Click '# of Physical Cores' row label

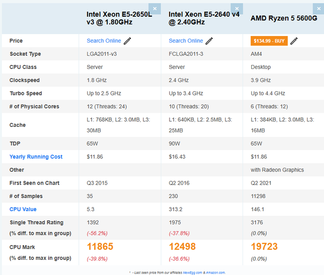pos(34,107)
